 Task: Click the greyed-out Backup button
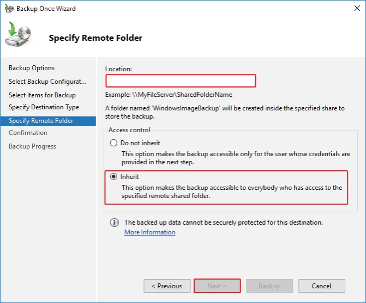[269, 286]
